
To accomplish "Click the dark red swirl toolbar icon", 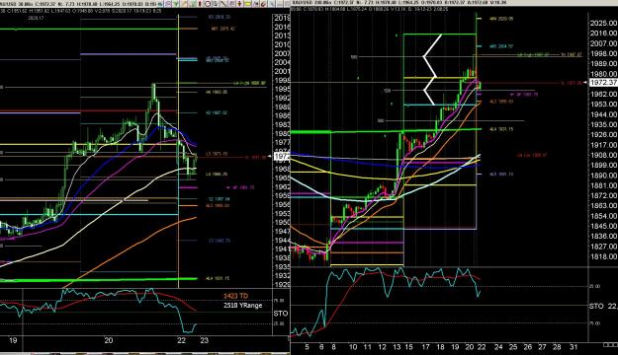I will point(263,4).
